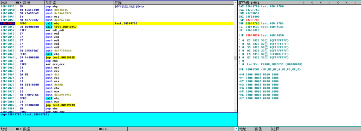Screen dimensions: 361x131
Task: Click hex bytes 68 6E657400
Action: (29, 10)
